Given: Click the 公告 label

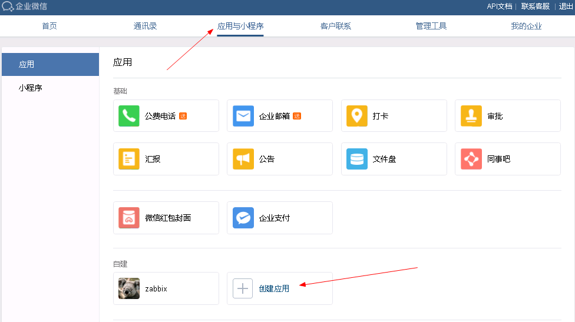Looking at the screenshot, I should (x=267, y=159).
